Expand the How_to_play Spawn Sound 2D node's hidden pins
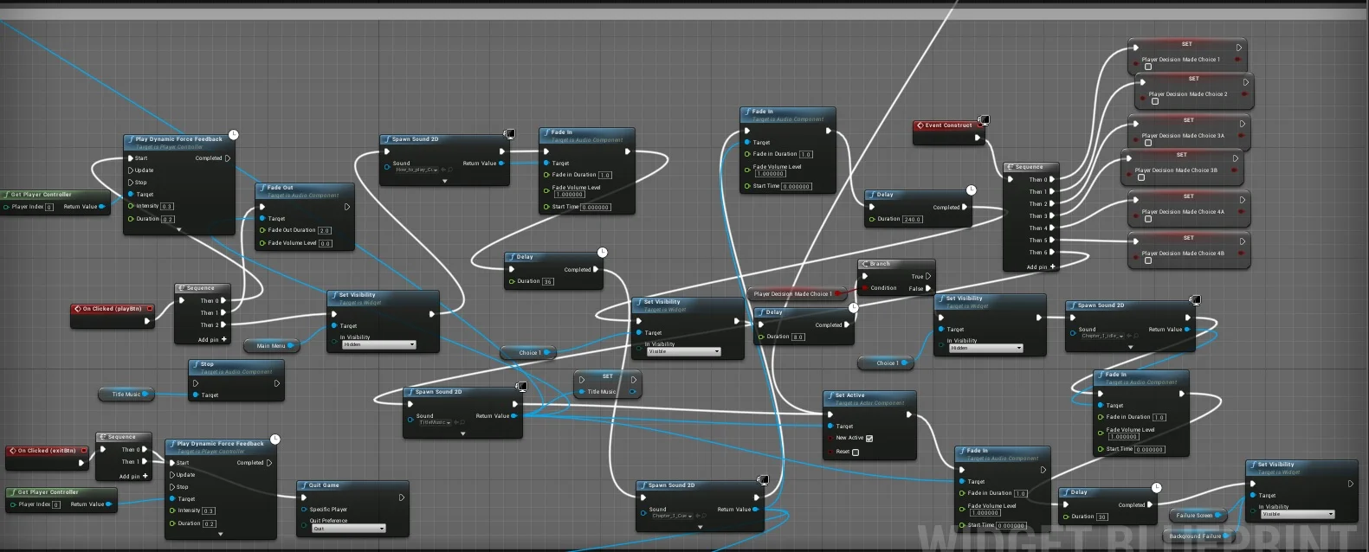This screenshot has height=552, width=1369. (444, 182)
